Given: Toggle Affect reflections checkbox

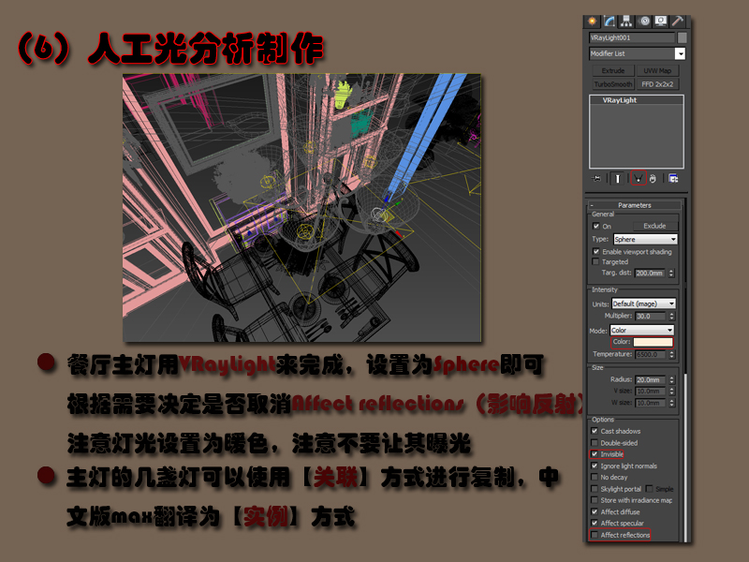Looking at the screenshot, I should tap(595, 535).
